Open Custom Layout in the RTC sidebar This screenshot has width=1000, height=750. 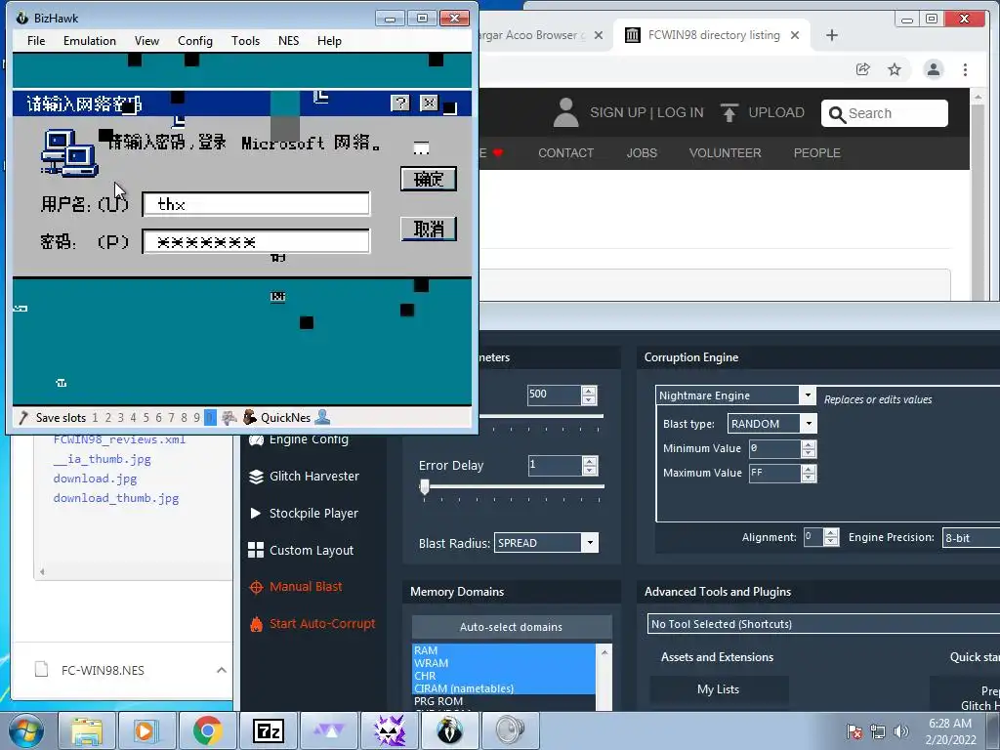(x=301, y=550)
